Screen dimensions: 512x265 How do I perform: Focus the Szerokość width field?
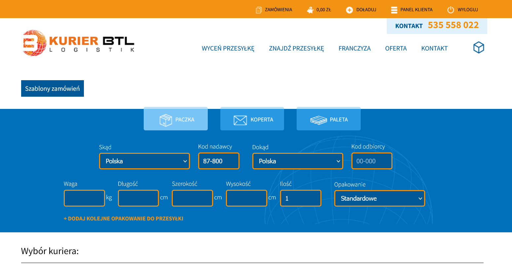click(x=192, y=198)
